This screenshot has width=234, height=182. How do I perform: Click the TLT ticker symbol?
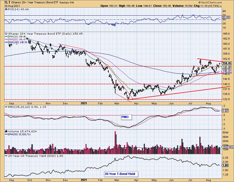pyautogui.click(x=7, y=2)
